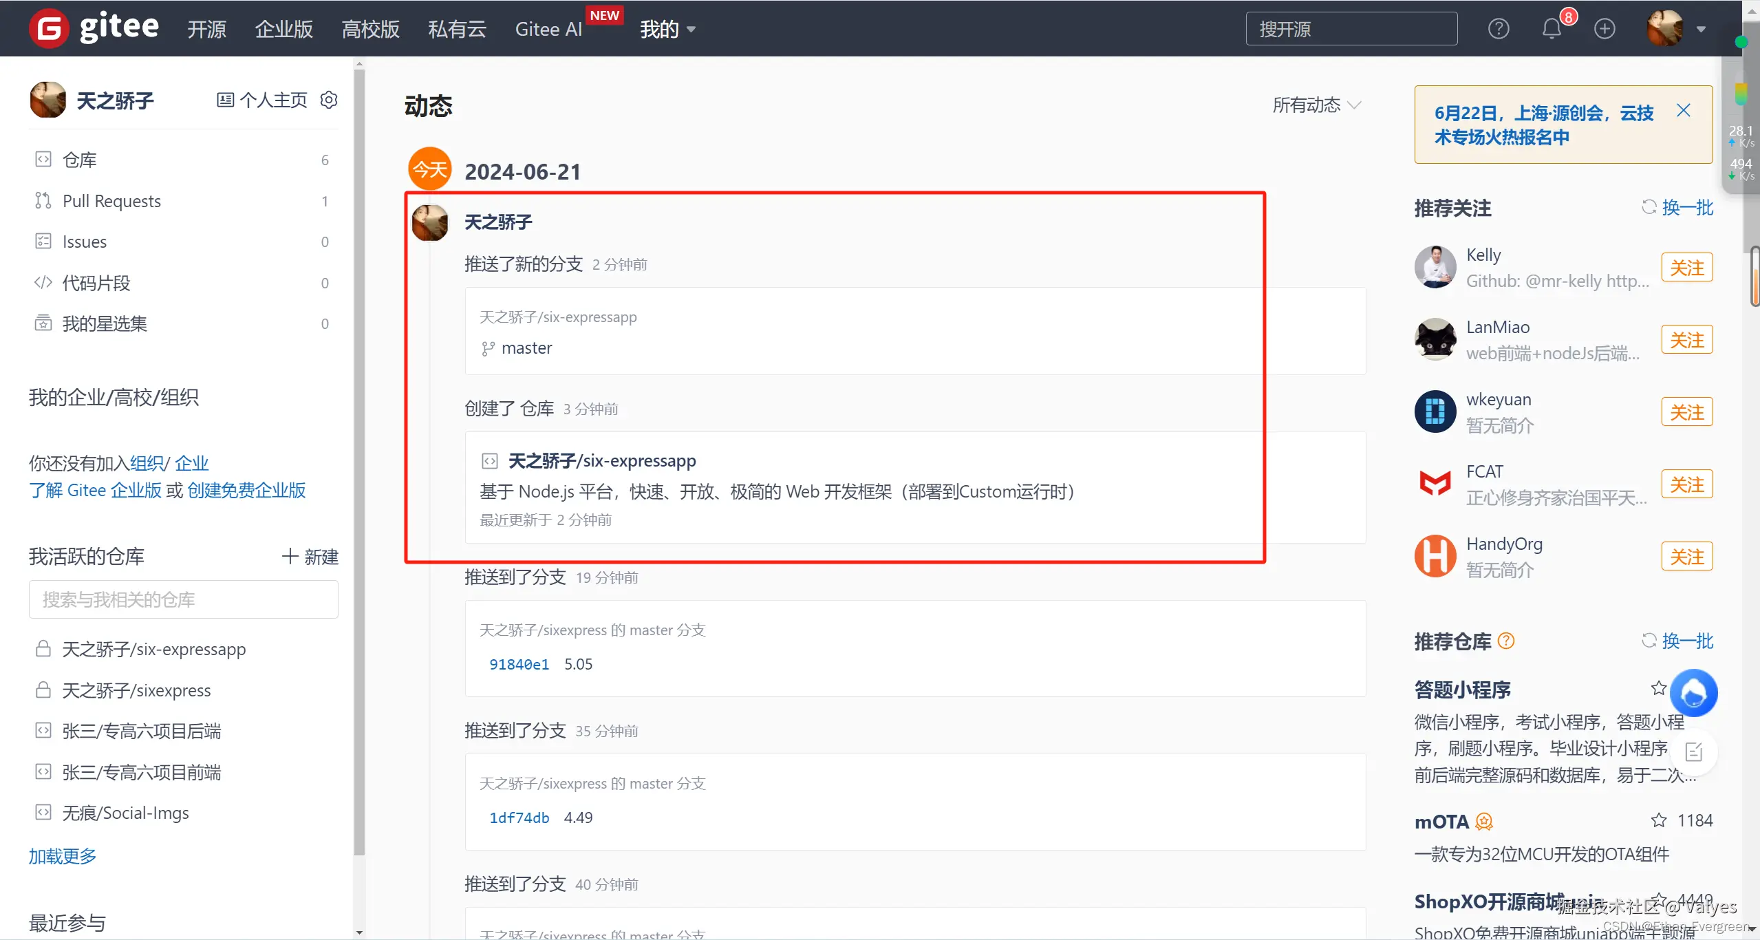This screenshot has width=1760, height=940.
Task: Click the Gitee logo icon
Action: [x=49, y=28]
